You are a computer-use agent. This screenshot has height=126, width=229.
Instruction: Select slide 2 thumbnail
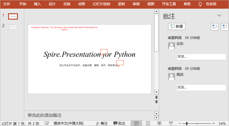pyautogui.click(x=13, y=27)
